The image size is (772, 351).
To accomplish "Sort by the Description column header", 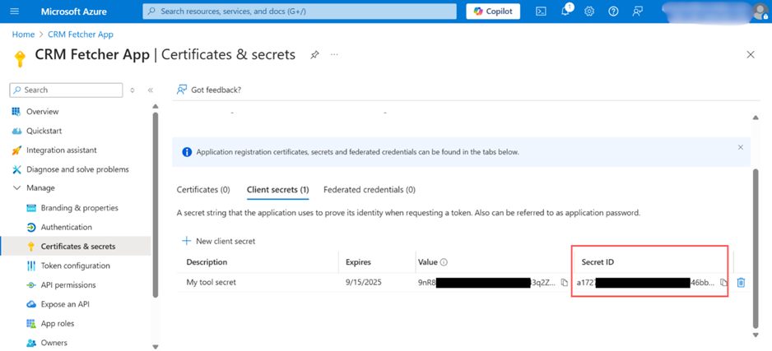I will (x=207, y=262).
